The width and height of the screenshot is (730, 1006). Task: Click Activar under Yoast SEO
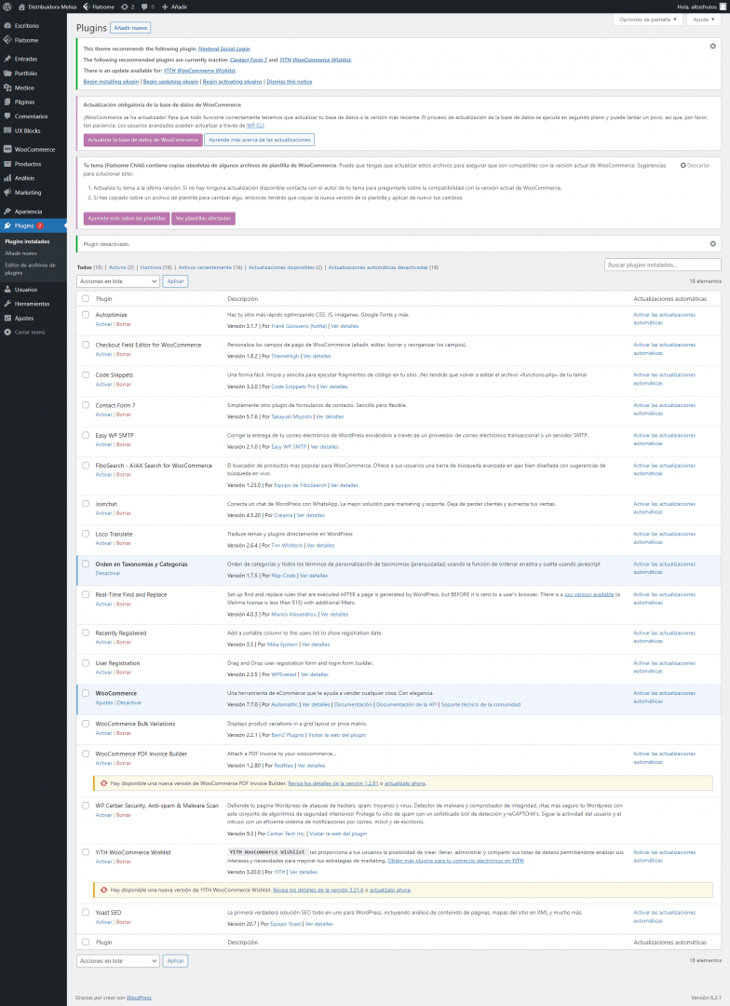pos(103,922)
